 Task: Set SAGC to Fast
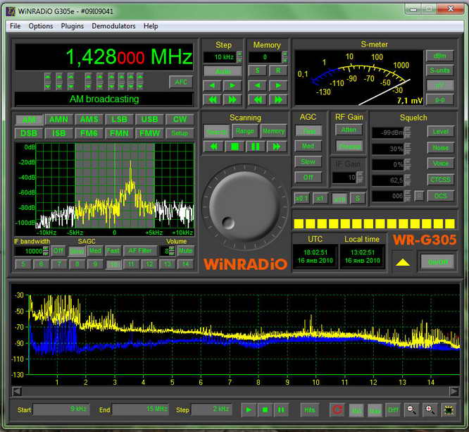[113, 251]
